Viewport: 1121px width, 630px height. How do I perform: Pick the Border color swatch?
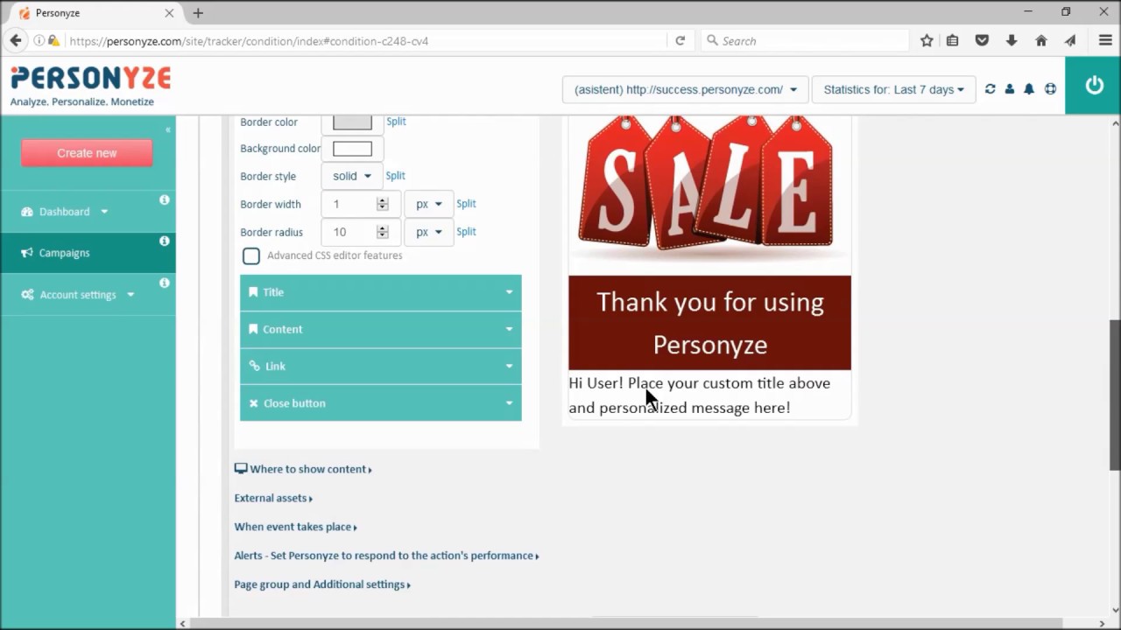click(x=352, y=122)
